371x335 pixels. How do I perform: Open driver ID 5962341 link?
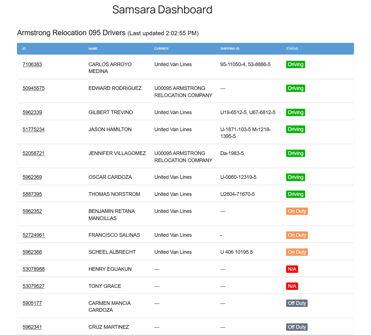[32, 327]
